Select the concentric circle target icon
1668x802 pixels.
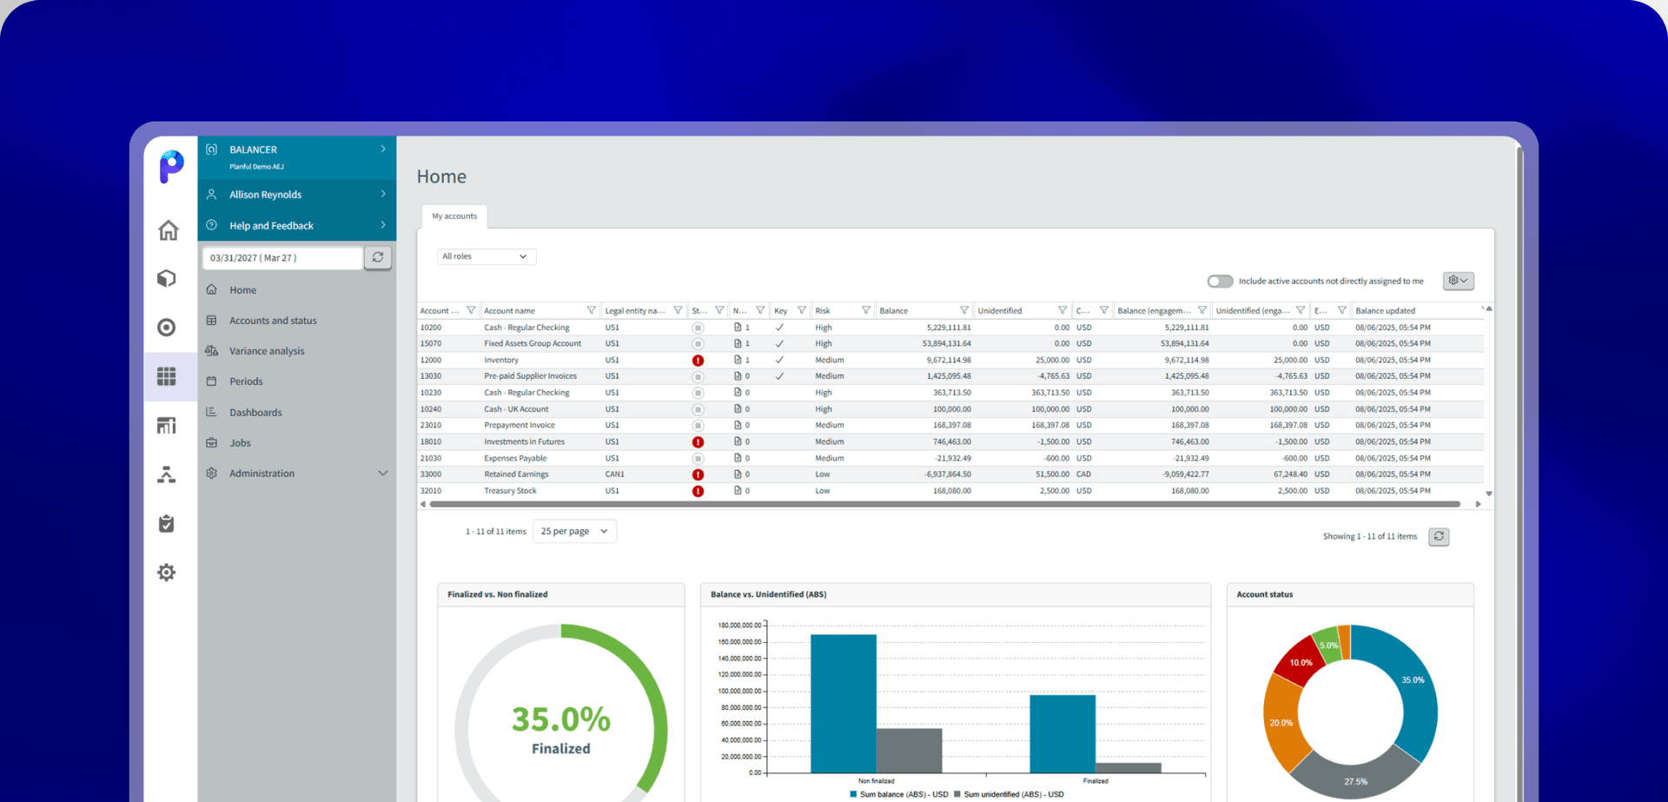tap(167, 328)
